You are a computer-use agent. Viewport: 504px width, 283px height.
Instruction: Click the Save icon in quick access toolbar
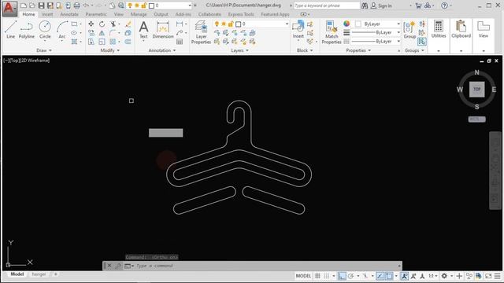click(41, 6)
